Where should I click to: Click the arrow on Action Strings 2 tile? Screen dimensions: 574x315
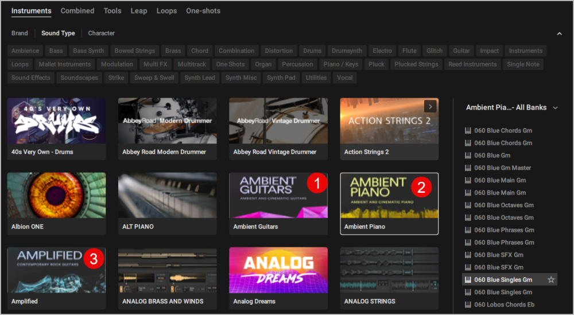[x=430, y=107]
